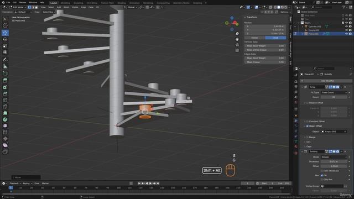Select the Inset Faces tool
The image size is (354, 199).
pos(5,87)
